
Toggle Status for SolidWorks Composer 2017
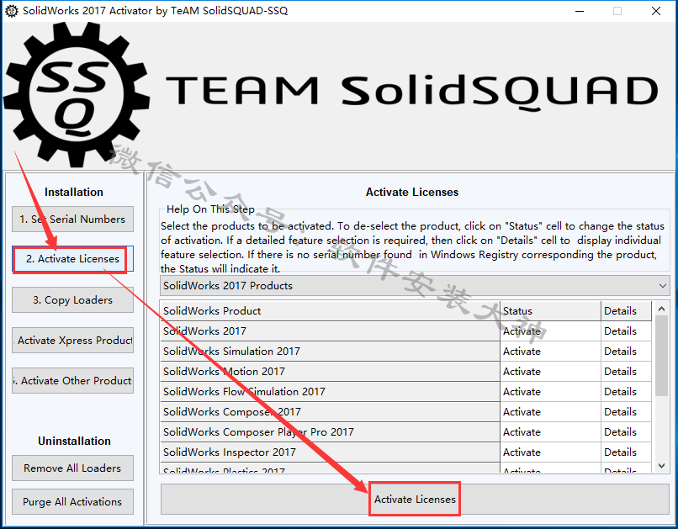pos(550,412)
